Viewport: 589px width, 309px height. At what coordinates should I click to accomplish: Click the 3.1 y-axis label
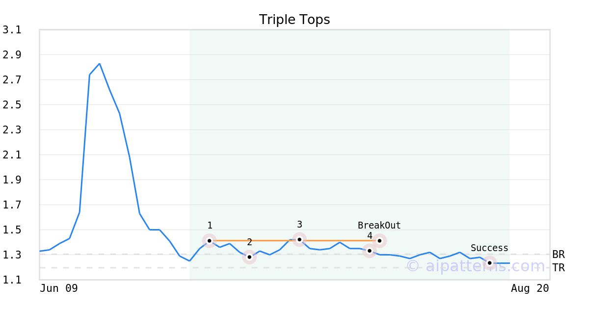(12, 30)
